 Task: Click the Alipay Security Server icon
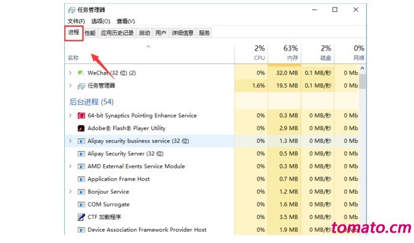pos(81,154)
